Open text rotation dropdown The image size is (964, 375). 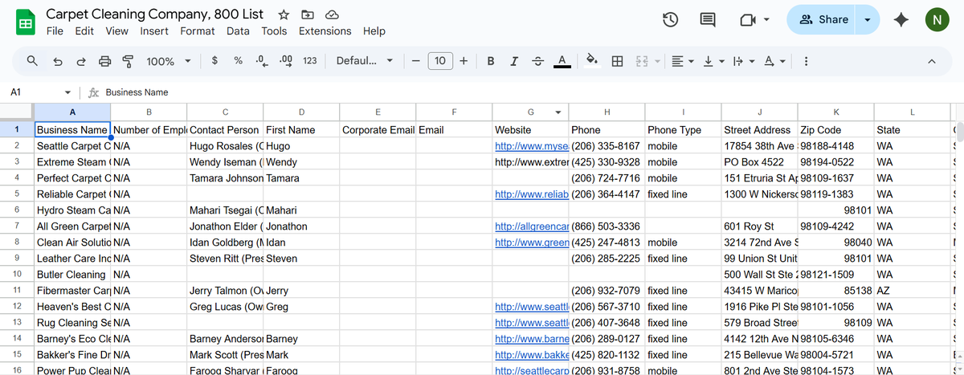(774, 60)
